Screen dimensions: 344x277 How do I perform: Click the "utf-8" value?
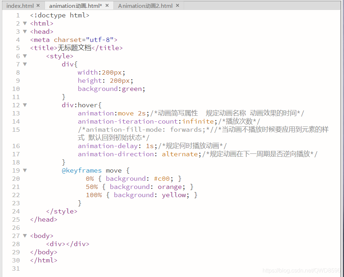coord(100,40)
